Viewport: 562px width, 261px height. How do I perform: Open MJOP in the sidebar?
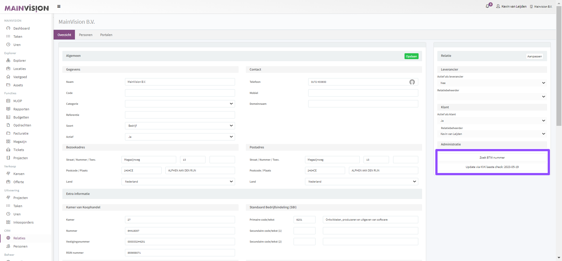coord(18,101)
